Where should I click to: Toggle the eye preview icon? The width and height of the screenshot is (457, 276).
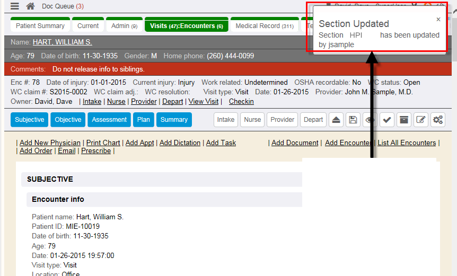click(x=370, y=120)
